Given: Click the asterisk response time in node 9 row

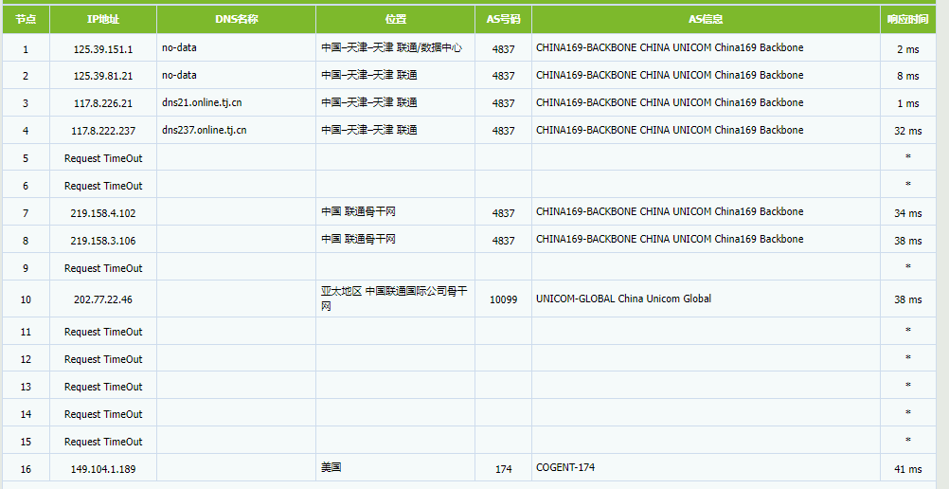Looking at the screenshot, I should (908, 267).
